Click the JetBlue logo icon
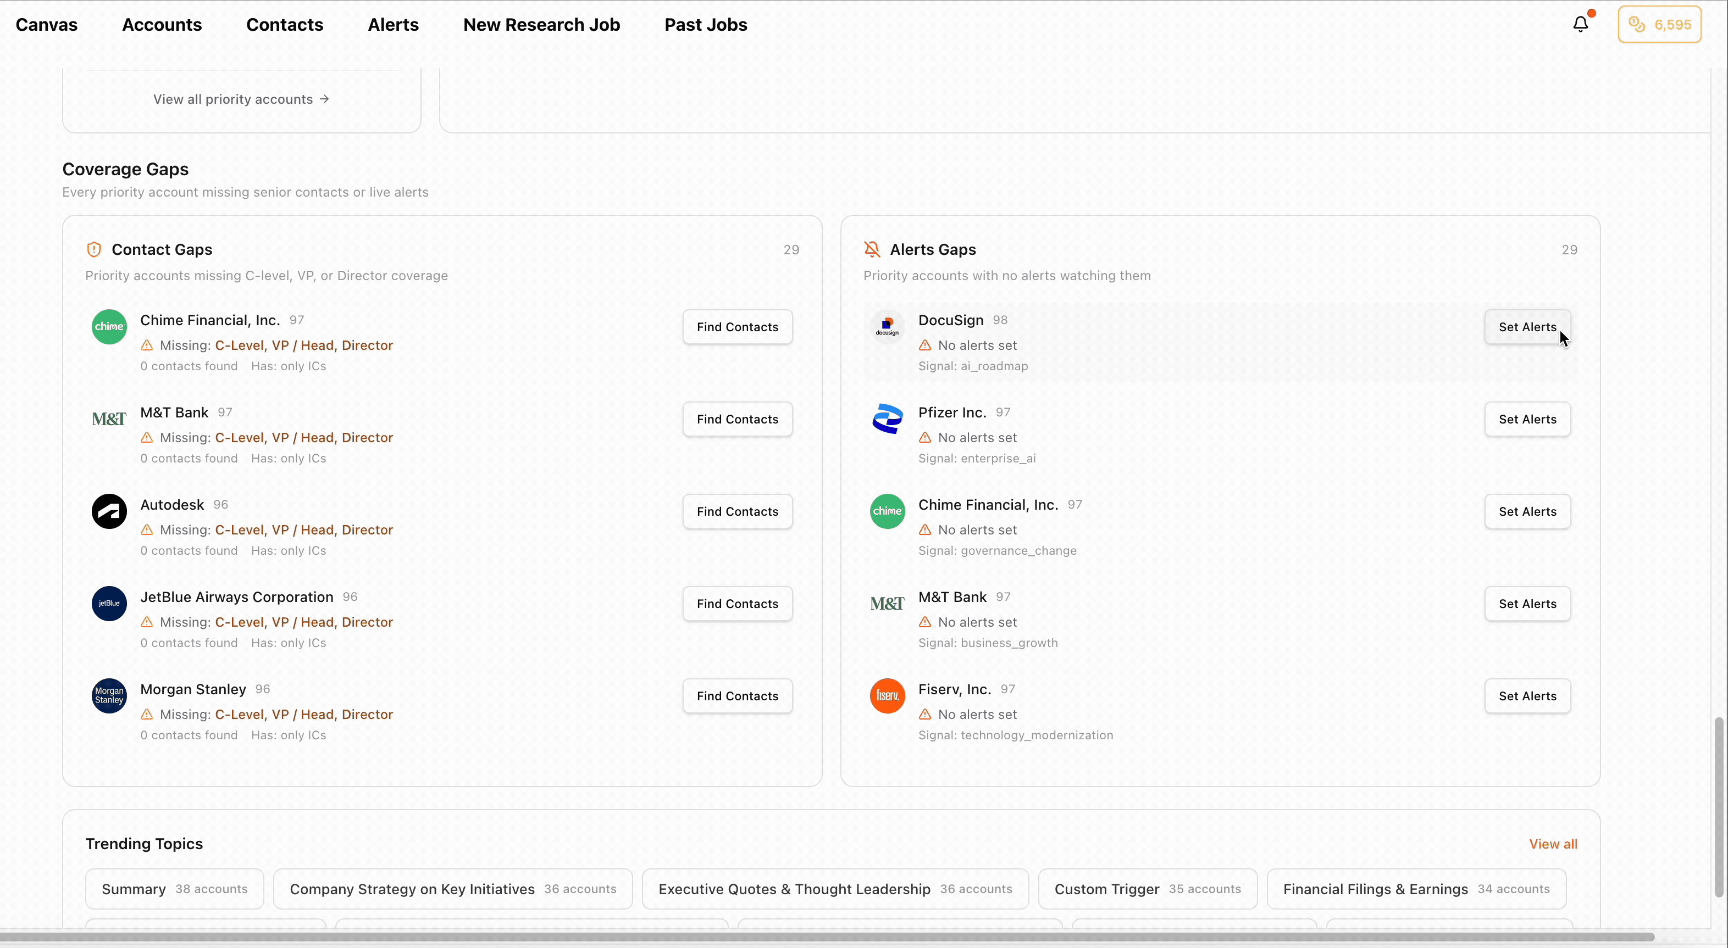This screenshot has height=948, width=1728. (x=109, y=604)
